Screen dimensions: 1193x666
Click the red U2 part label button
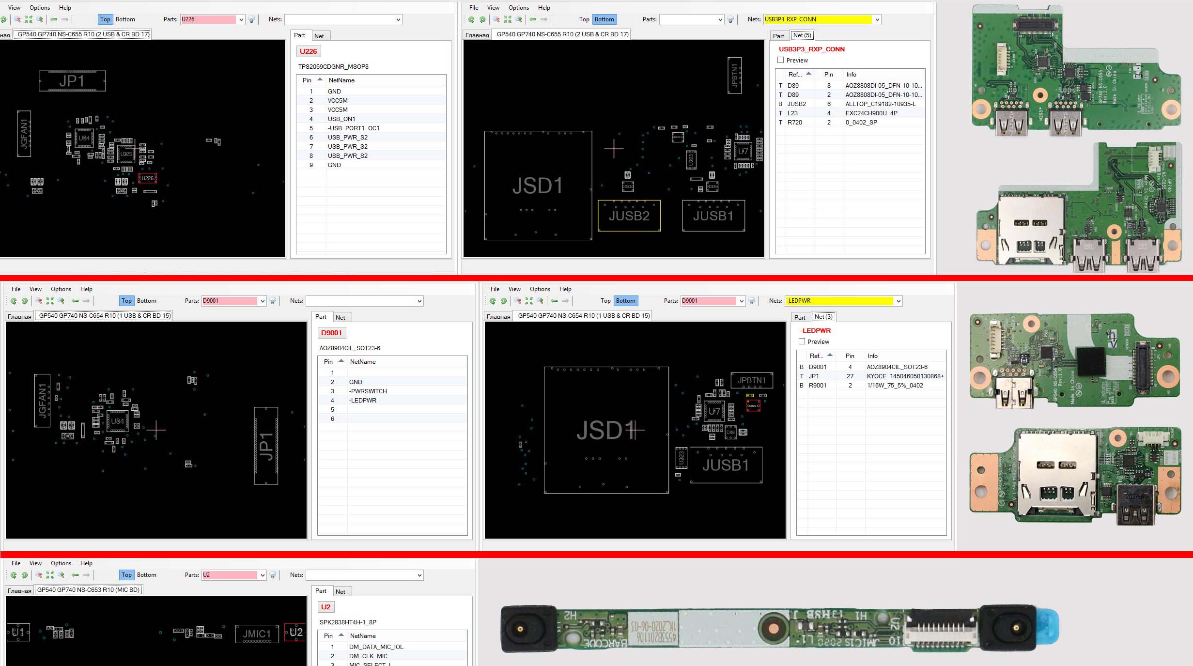tap(325, 607)
